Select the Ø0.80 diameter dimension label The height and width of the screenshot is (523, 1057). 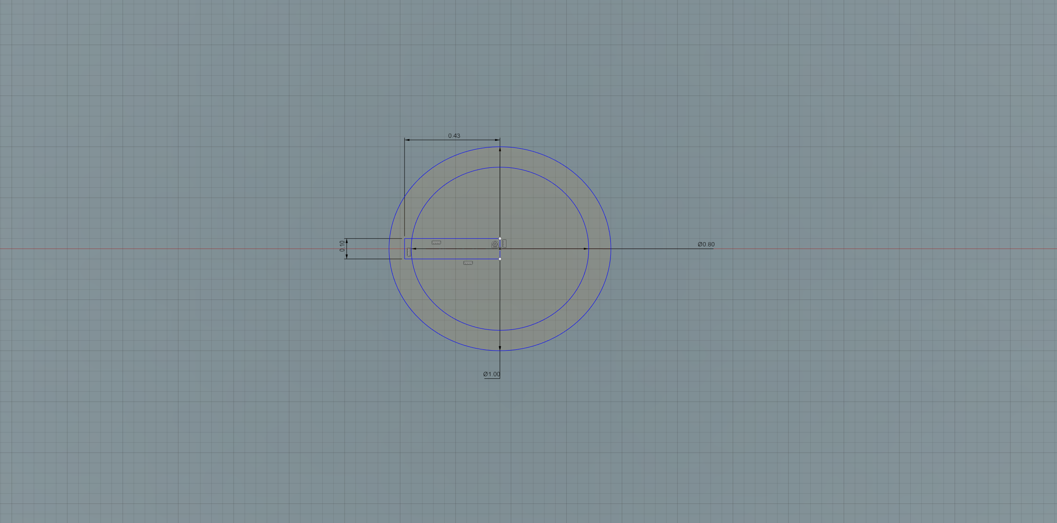point(706,244)
